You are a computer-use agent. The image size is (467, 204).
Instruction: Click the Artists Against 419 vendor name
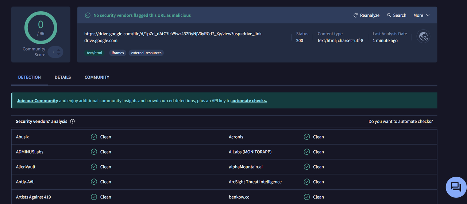click(x=34, y=197)
